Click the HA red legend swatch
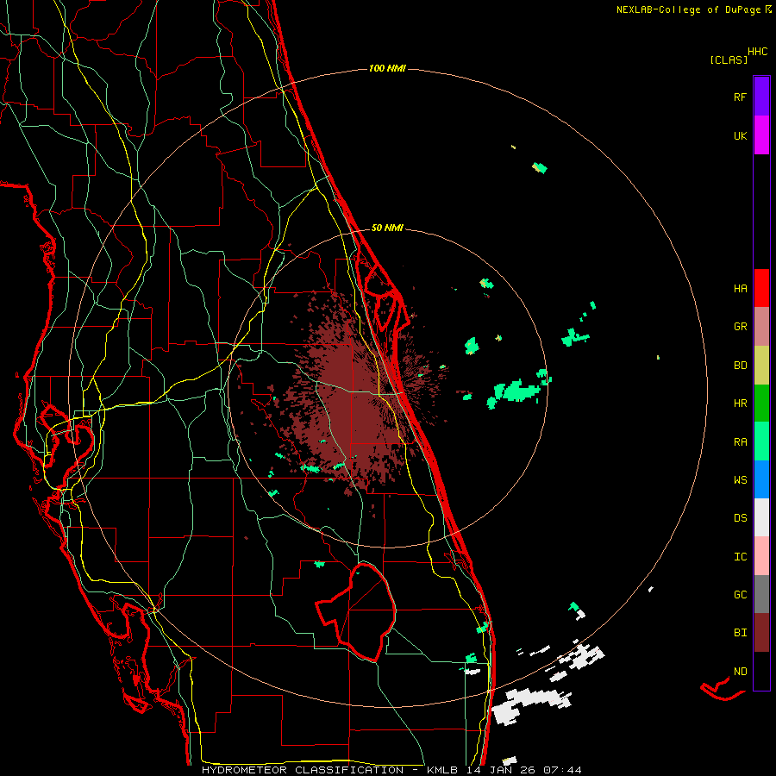This screenshot has width=776, height=776. [x=761, y=288]
